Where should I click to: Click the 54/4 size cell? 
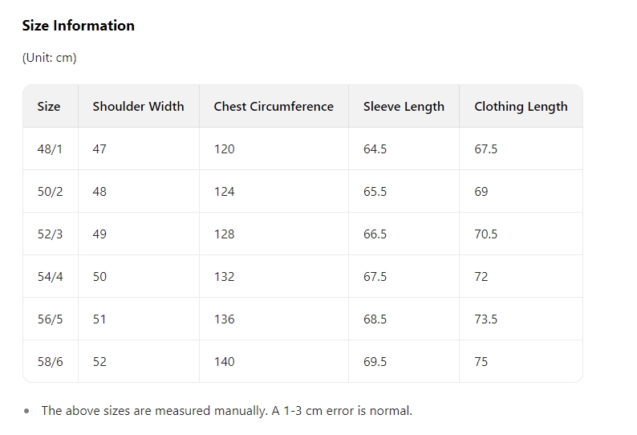[50, 276]
